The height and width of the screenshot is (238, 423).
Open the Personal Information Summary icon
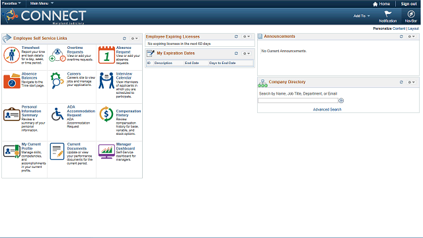click(x=12, y=114)
